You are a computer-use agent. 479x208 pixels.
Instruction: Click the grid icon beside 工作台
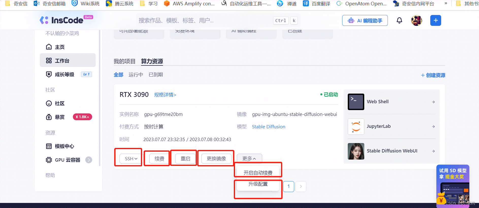pos(49,60)
